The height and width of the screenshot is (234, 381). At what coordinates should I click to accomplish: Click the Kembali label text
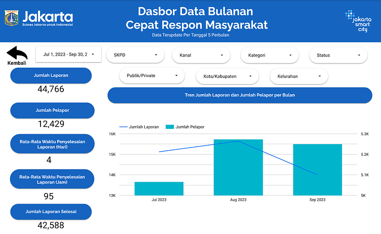17,63
